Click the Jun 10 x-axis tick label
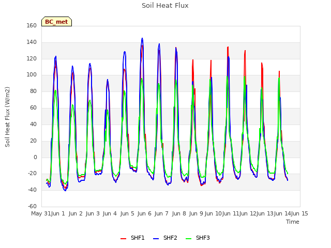 pos(213,213)
